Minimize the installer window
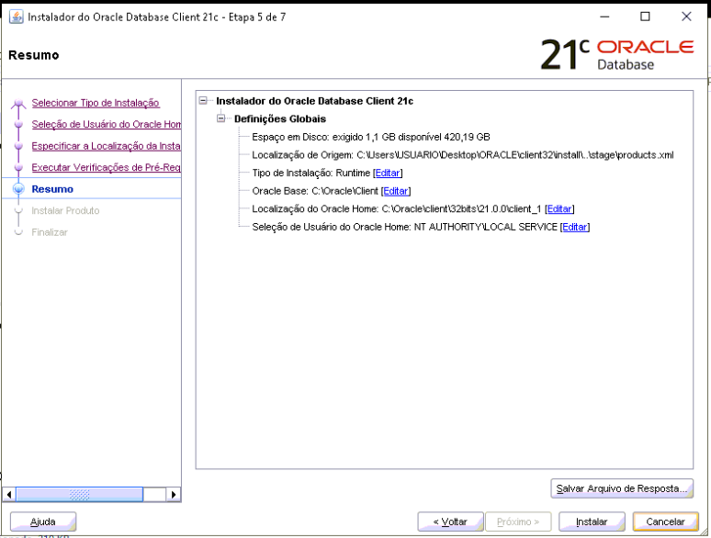Viewport: 711px width, 538px height. [x=604, y=17]
